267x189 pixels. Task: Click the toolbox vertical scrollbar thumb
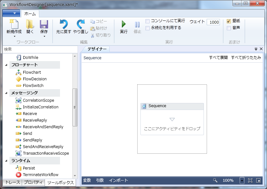[75, 107]
